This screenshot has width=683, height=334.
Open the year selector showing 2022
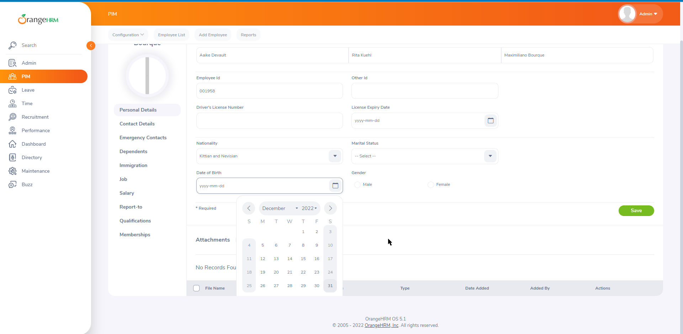[x=308, y=208]
